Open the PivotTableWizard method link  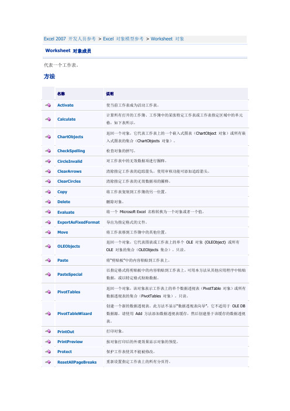coord(75,313)
